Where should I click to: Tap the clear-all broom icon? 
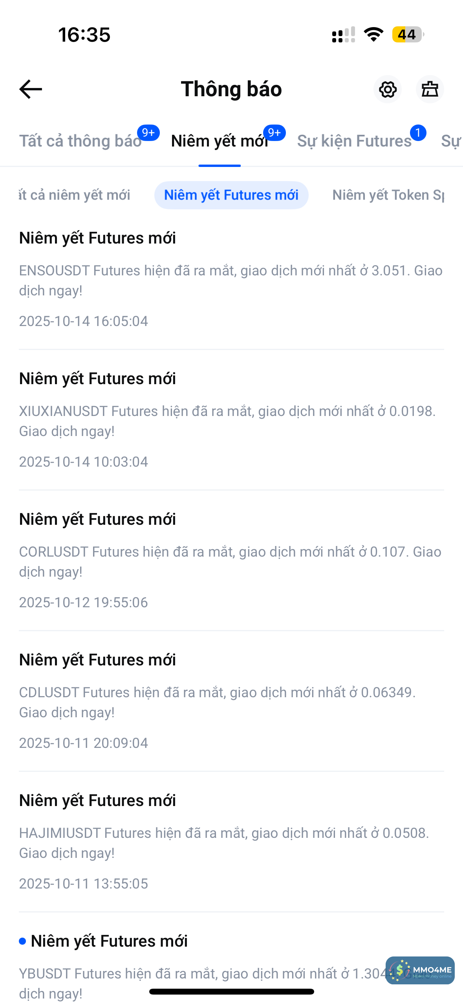[430, 90]
